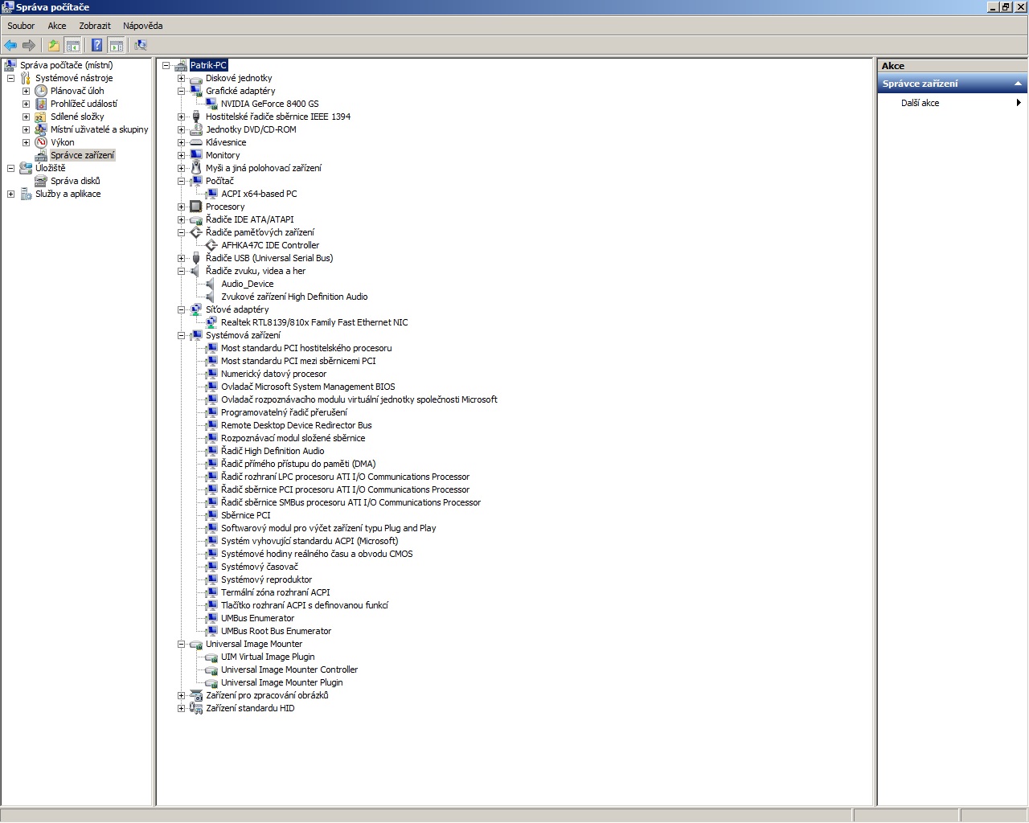Click the Plánovač úloh clock icon
This screenshot has height=823, width=1029.
[41, 91]
